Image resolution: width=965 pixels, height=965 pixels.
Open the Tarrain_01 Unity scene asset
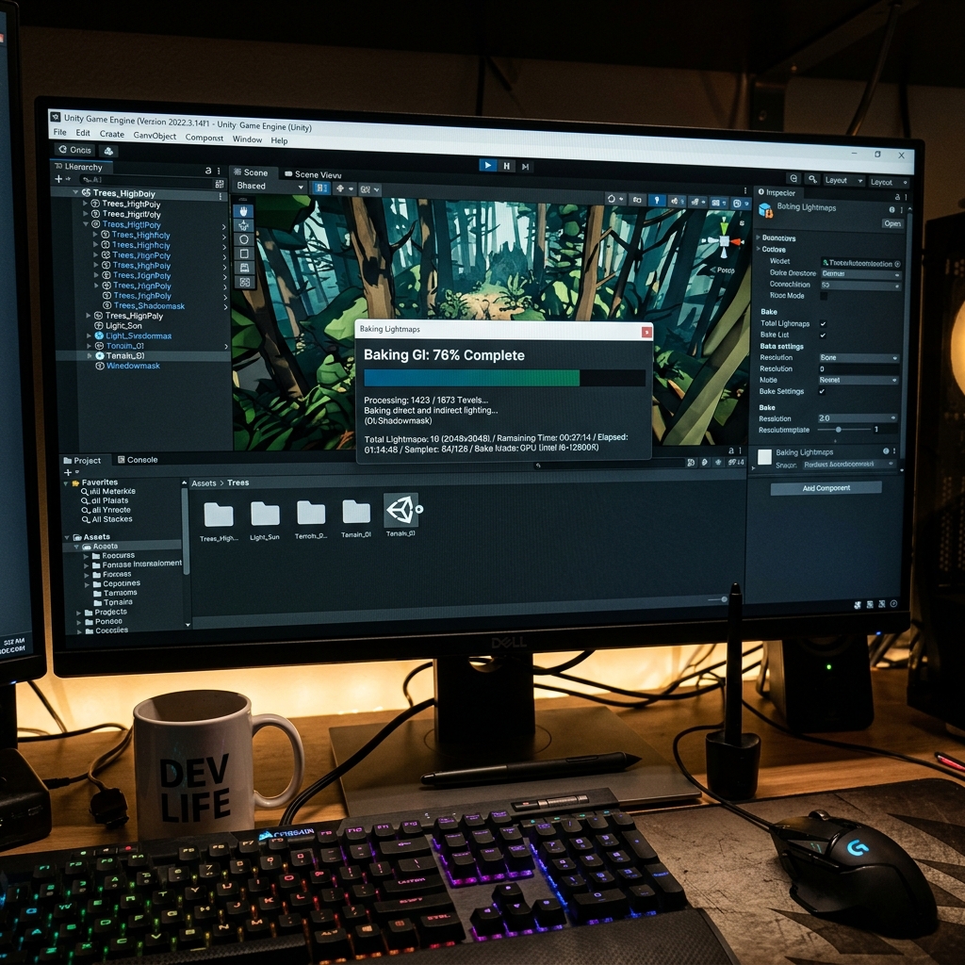click(x=401, y=515)
